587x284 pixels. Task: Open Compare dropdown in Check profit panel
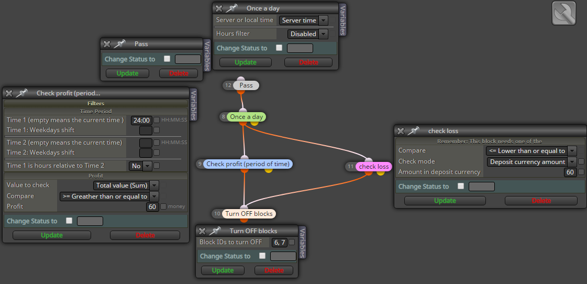coord(109,196)
